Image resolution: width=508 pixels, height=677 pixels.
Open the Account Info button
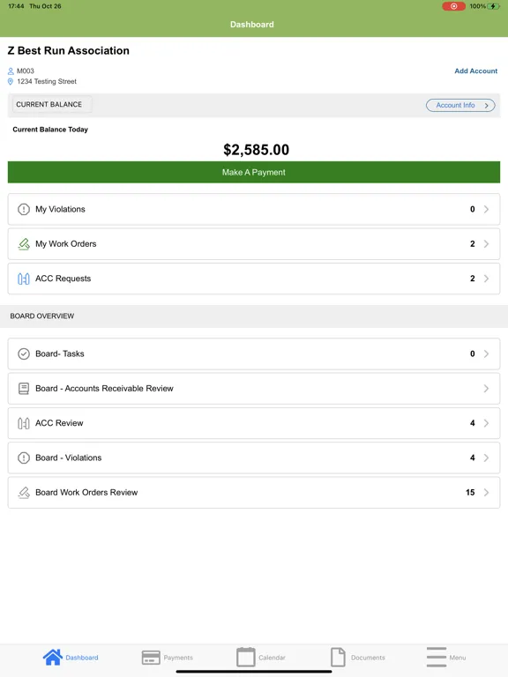point(460,106)
